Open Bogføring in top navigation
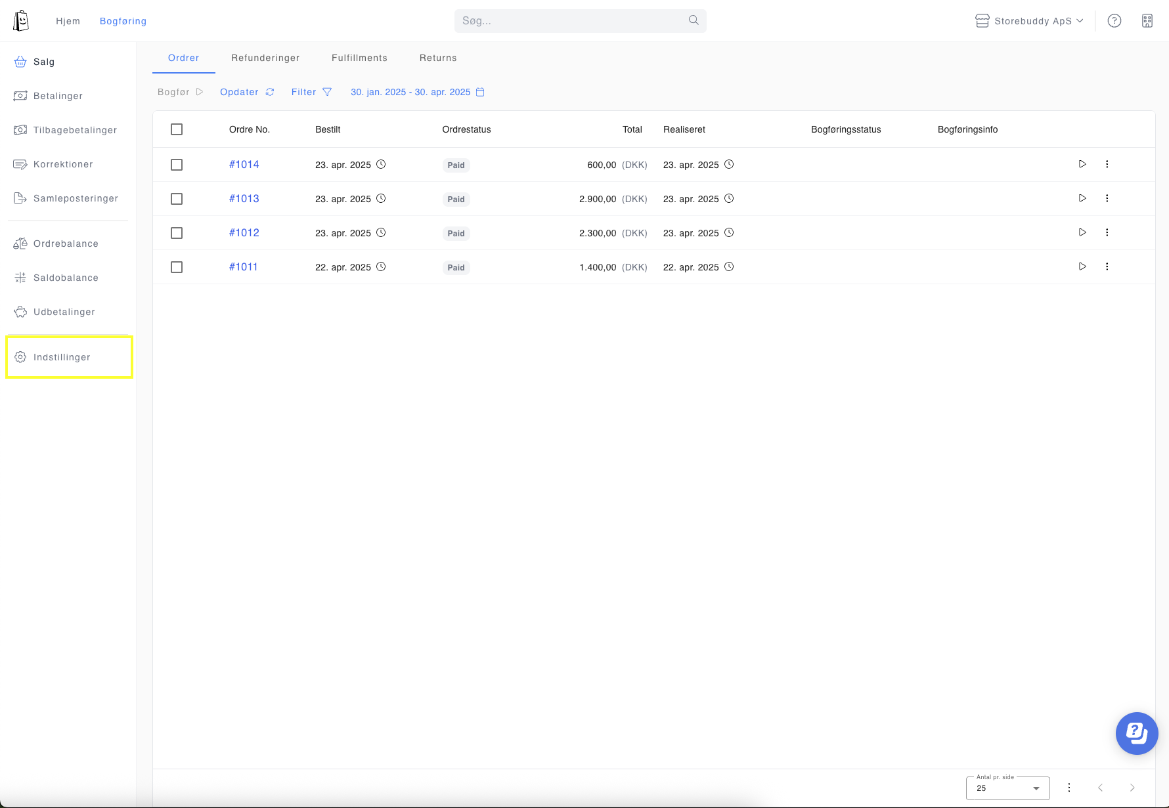1169x808 pixels. click(x=123, y=21)
